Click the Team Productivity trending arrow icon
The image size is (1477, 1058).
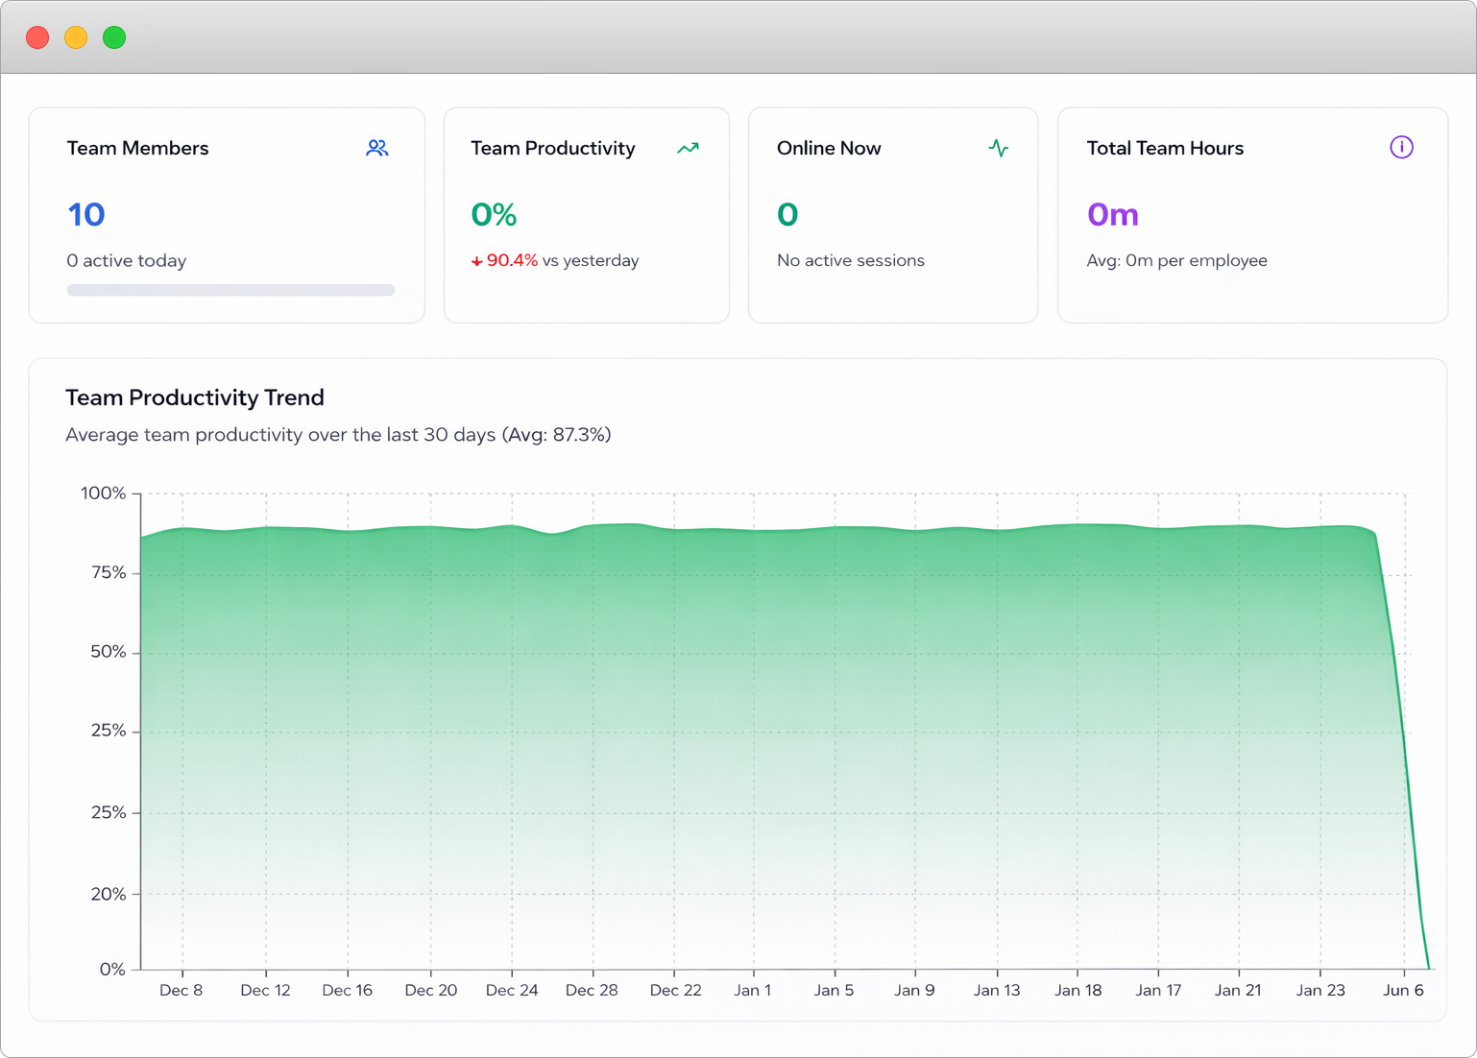pyautogui.click(x=688, y=148)
